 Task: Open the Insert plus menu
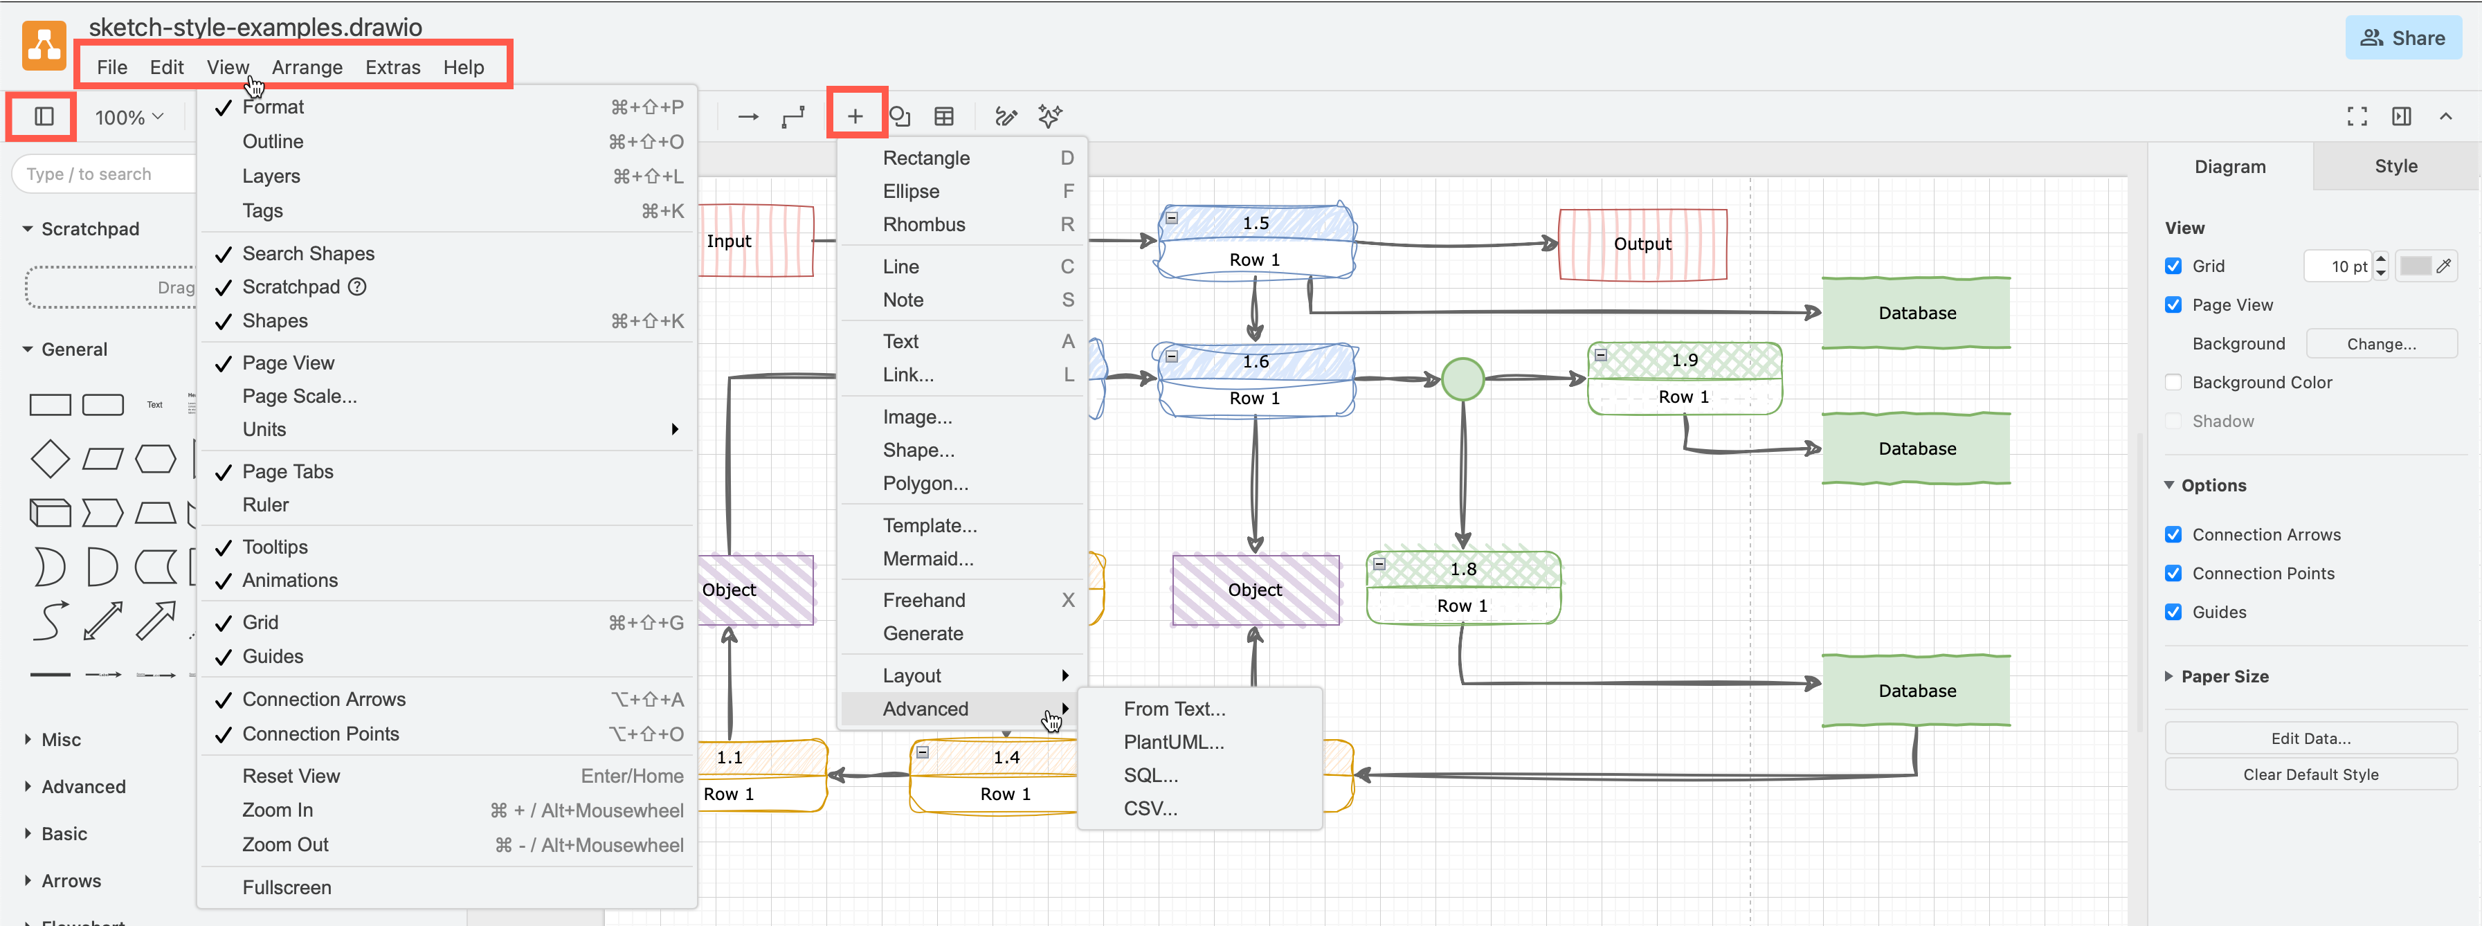855,116
